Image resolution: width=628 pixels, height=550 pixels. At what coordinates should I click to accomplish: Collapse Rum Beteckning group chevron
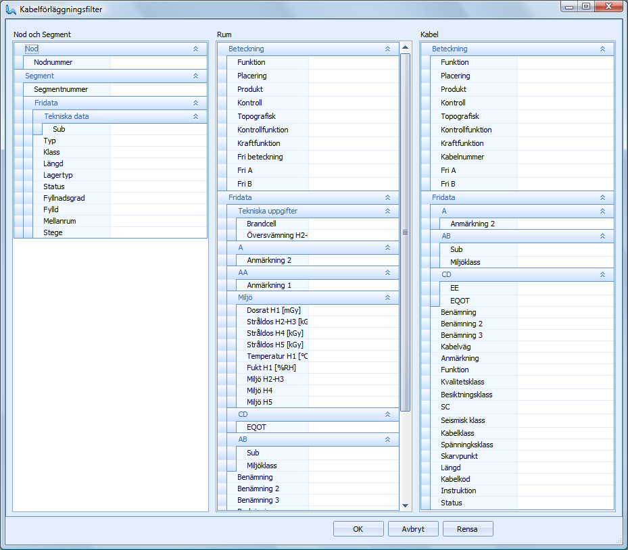[387, 49]
